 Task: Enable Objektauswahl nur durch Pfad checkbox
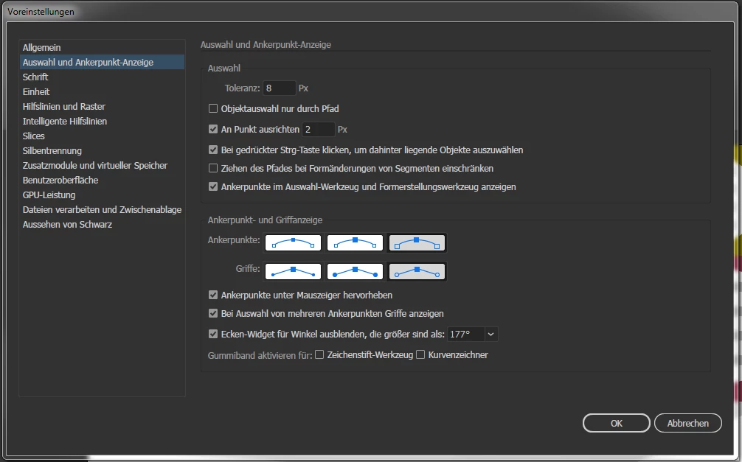213,109
